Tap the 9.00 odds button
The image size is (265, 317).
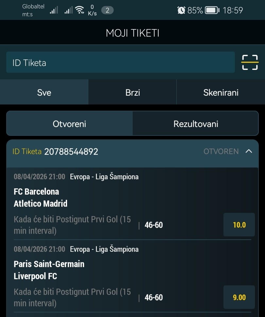(x=239, y=297)
